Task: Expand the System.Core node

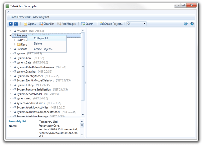Action: 10,58
